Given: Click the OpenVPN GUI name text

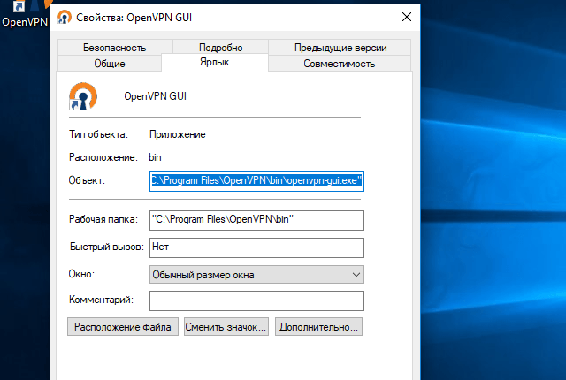Looking at the screenshot, I should pos(156,96).
